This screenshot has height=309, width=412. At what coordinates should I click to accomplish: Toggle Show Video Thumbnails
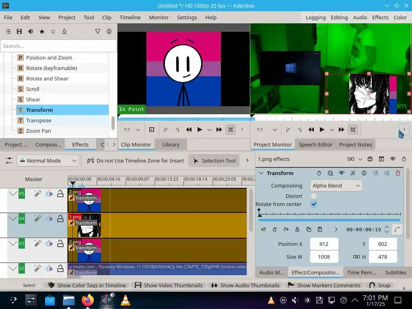coord(169,285)
